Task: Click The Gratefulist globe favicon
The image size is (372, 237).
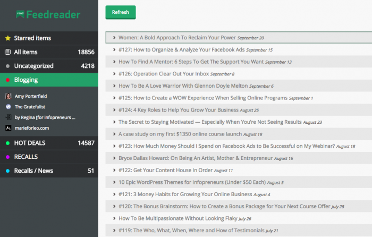Action: (9, 107)
